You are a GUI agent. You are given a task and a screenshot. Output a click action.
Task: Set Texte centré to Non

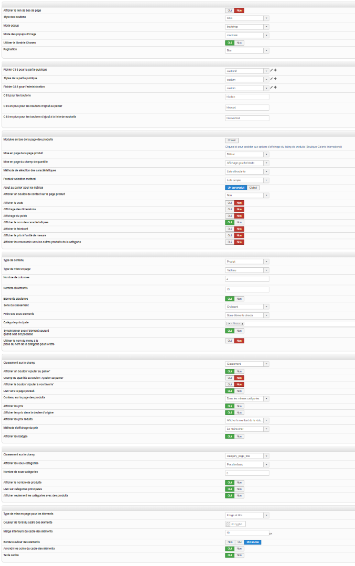tap(239, 555)
